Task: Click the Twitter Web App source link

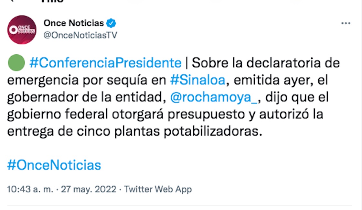Action: (x=158, y=189)
